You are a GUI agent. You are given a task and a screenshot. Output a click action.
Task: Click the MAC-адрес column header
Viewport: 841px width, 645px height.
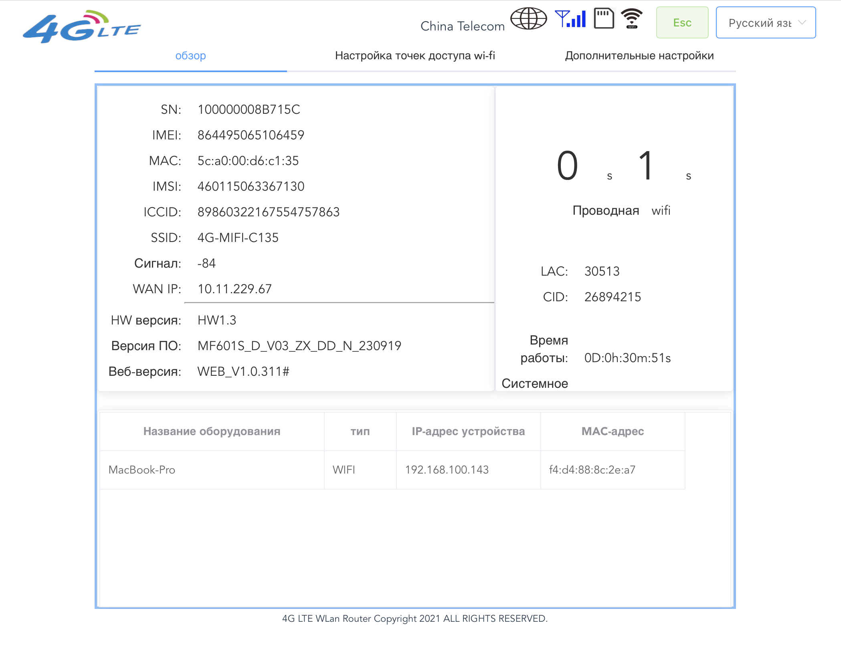[x=613, y=431]
